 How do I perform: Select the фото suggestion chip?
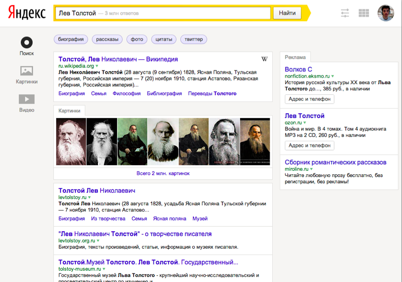tap(137, 39)
